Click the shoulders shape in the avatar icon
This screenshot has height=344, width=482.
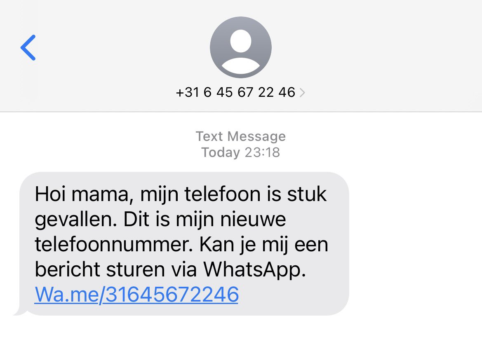pos(241,66)
